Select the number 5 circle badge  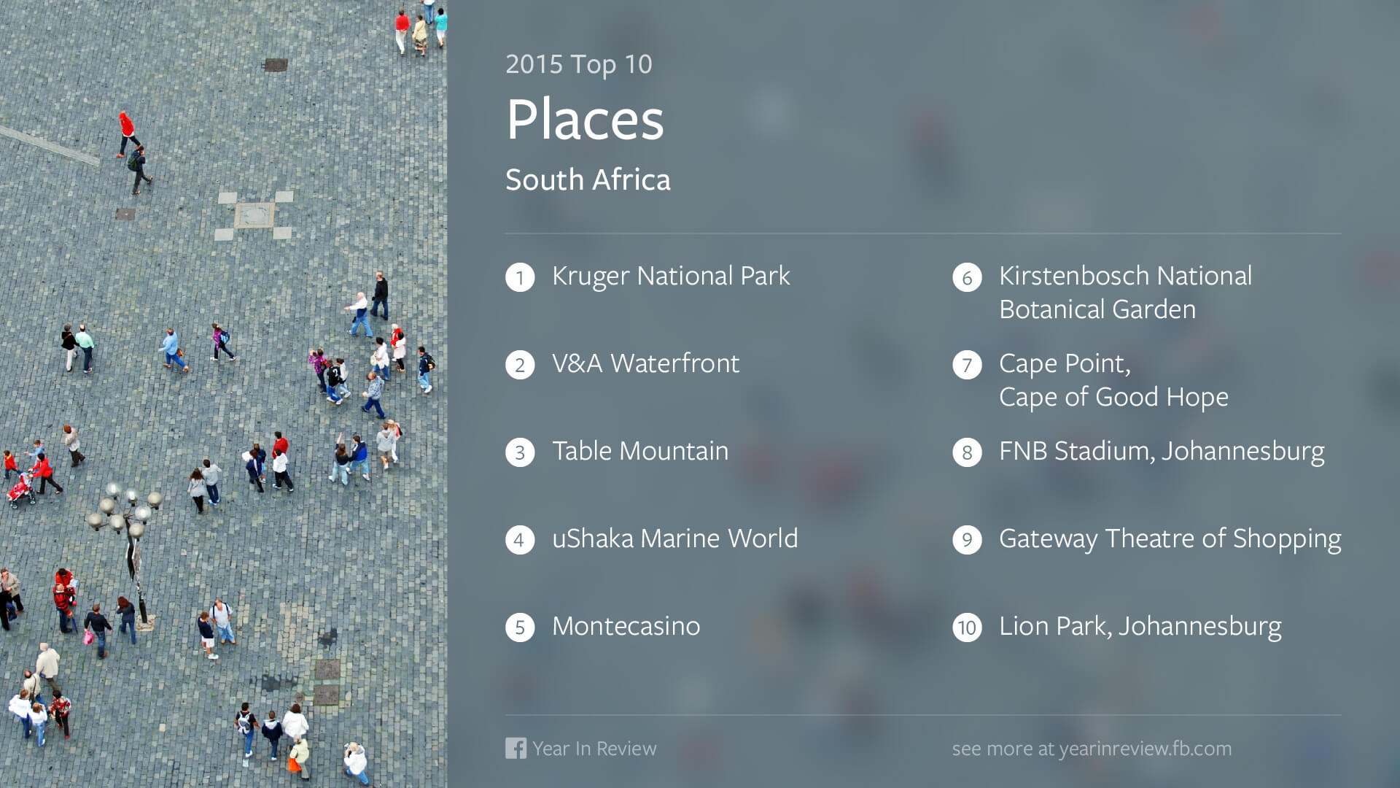pos(520,627)
